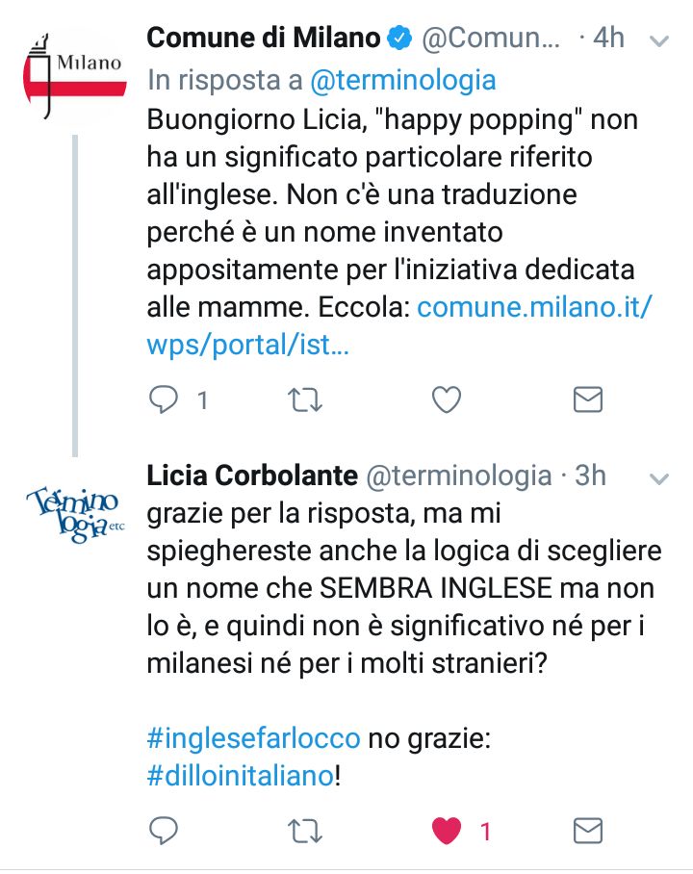This screenshot has width=693, height=874.
Task: Click the Comune di Milano verified badge
Action: (x=398, y=39)
